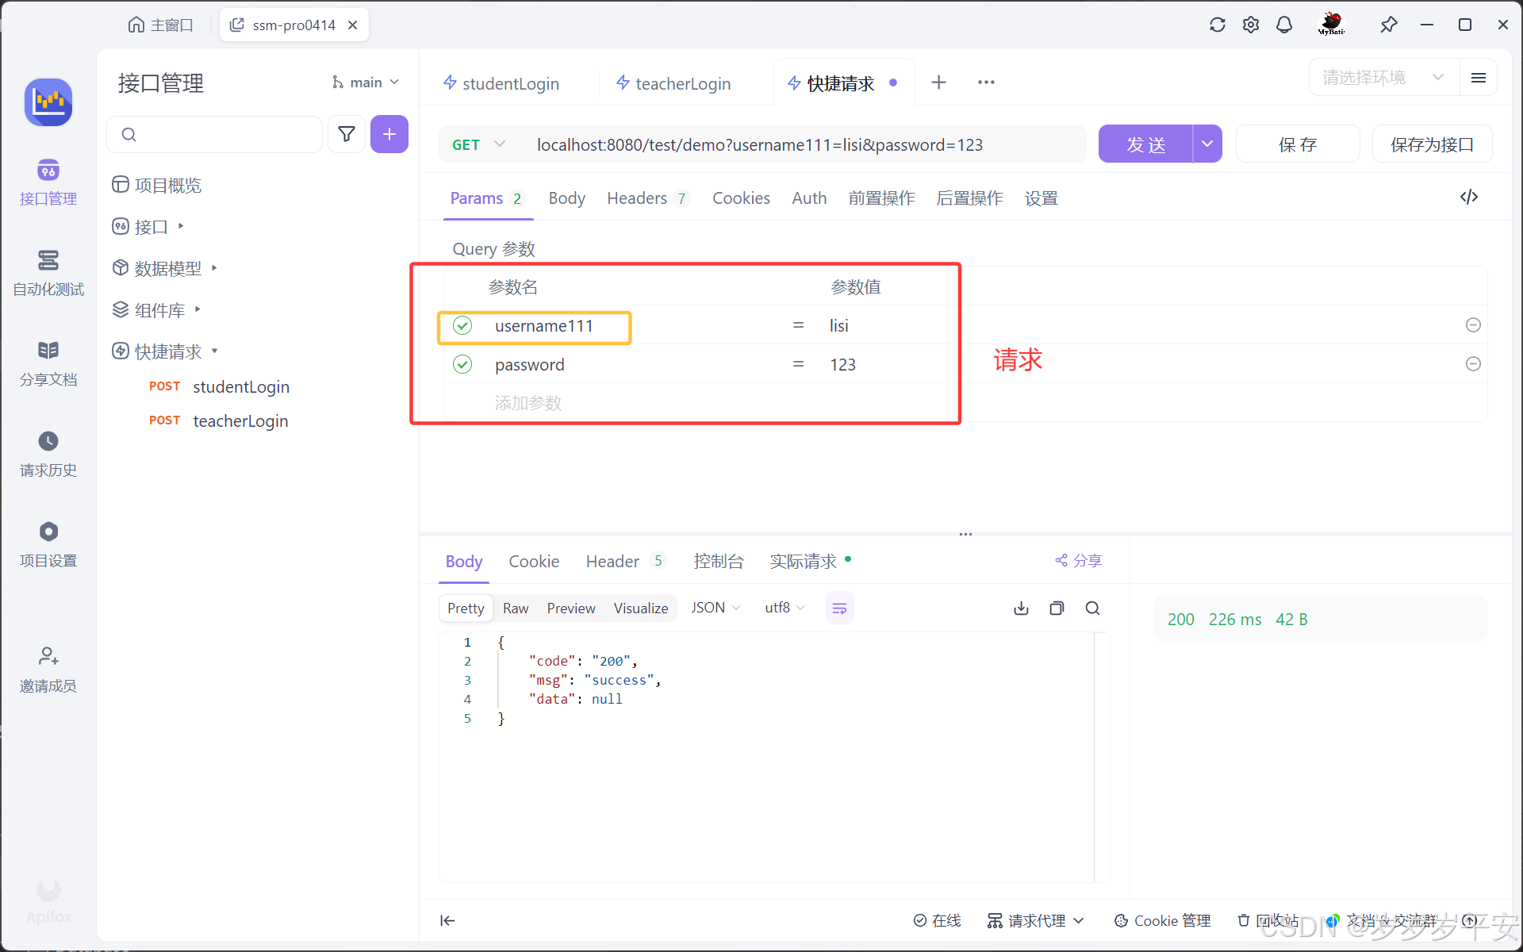Click the purple plus add button
The height and width of the screenshot is (952, 1523).
389,134
